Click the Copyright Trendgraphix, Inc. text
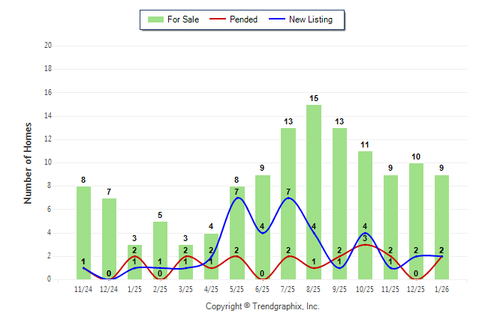The image size is (485, 325). click(263, 306)
